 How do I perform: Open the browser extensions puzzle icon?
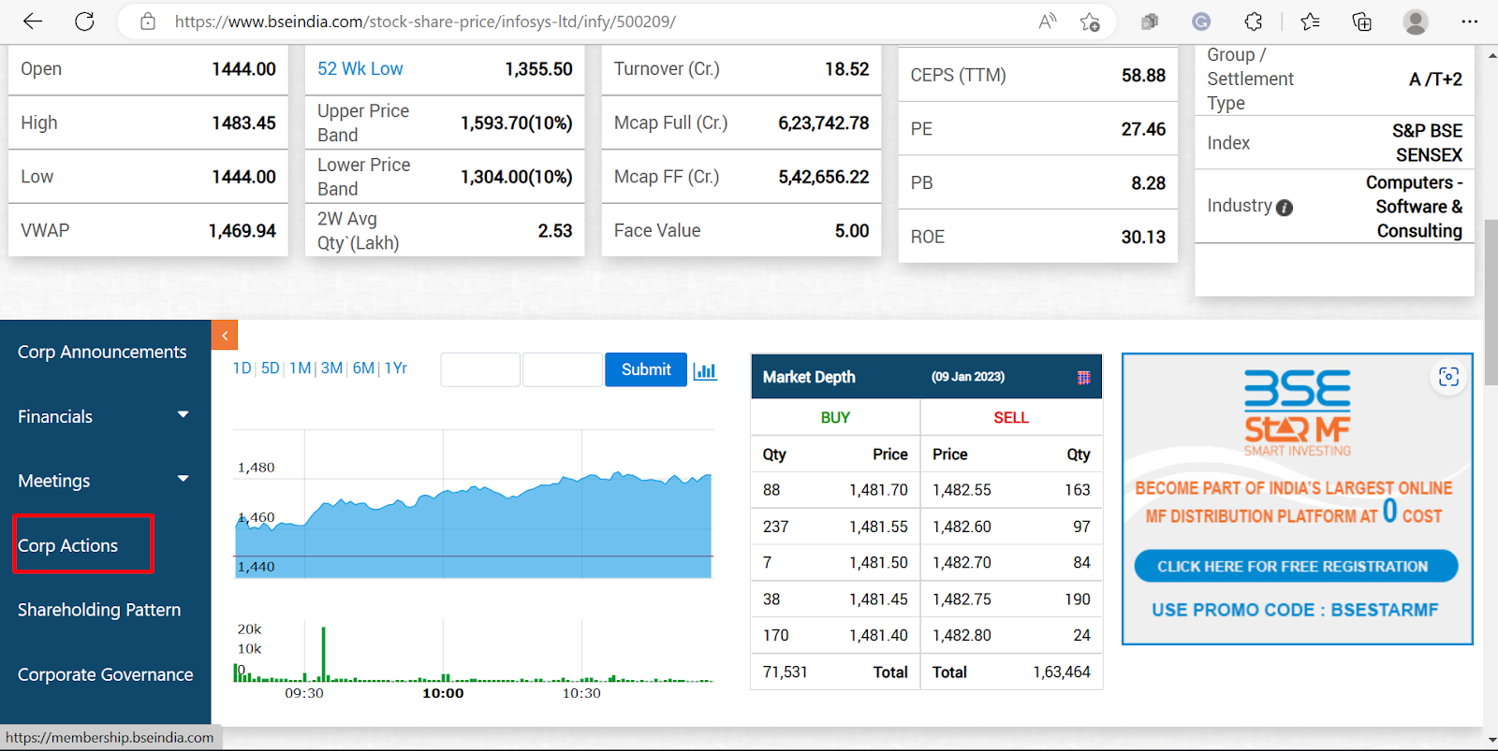pos(1254,22)
